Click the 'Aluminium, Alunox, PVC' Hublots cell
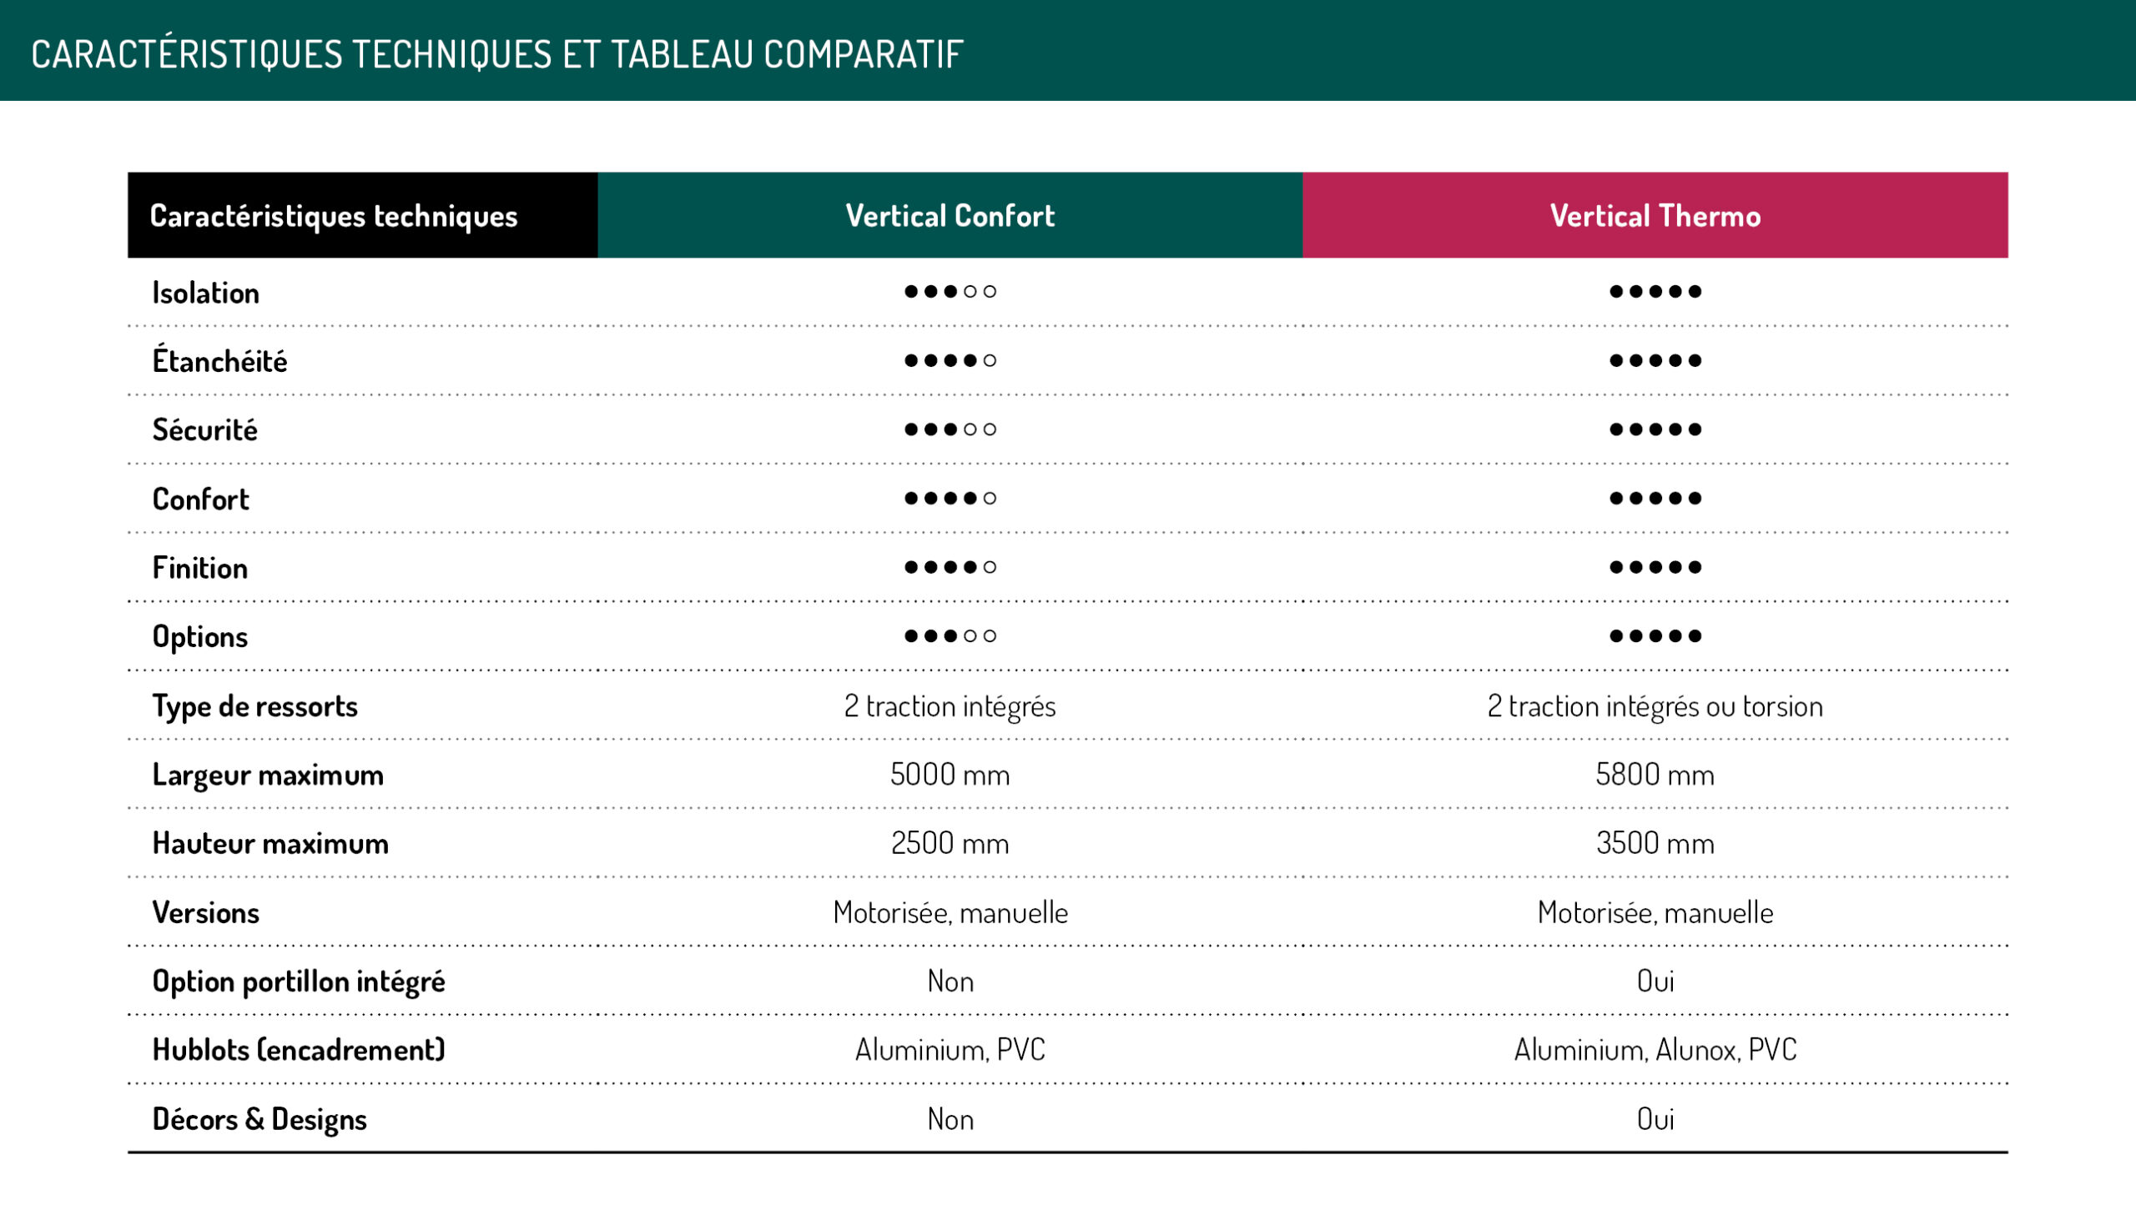The width and height of the screenshot is (2136, 1205). pos(1655,1049)
